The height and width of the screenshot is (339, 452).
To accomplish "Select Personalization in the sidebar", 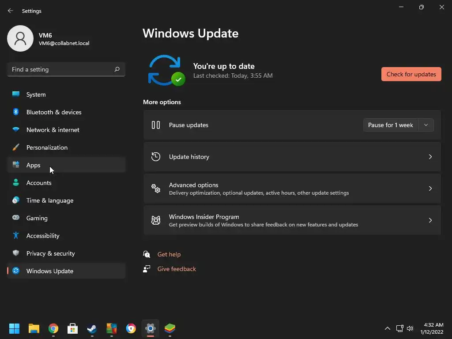I will click(66, 147).
